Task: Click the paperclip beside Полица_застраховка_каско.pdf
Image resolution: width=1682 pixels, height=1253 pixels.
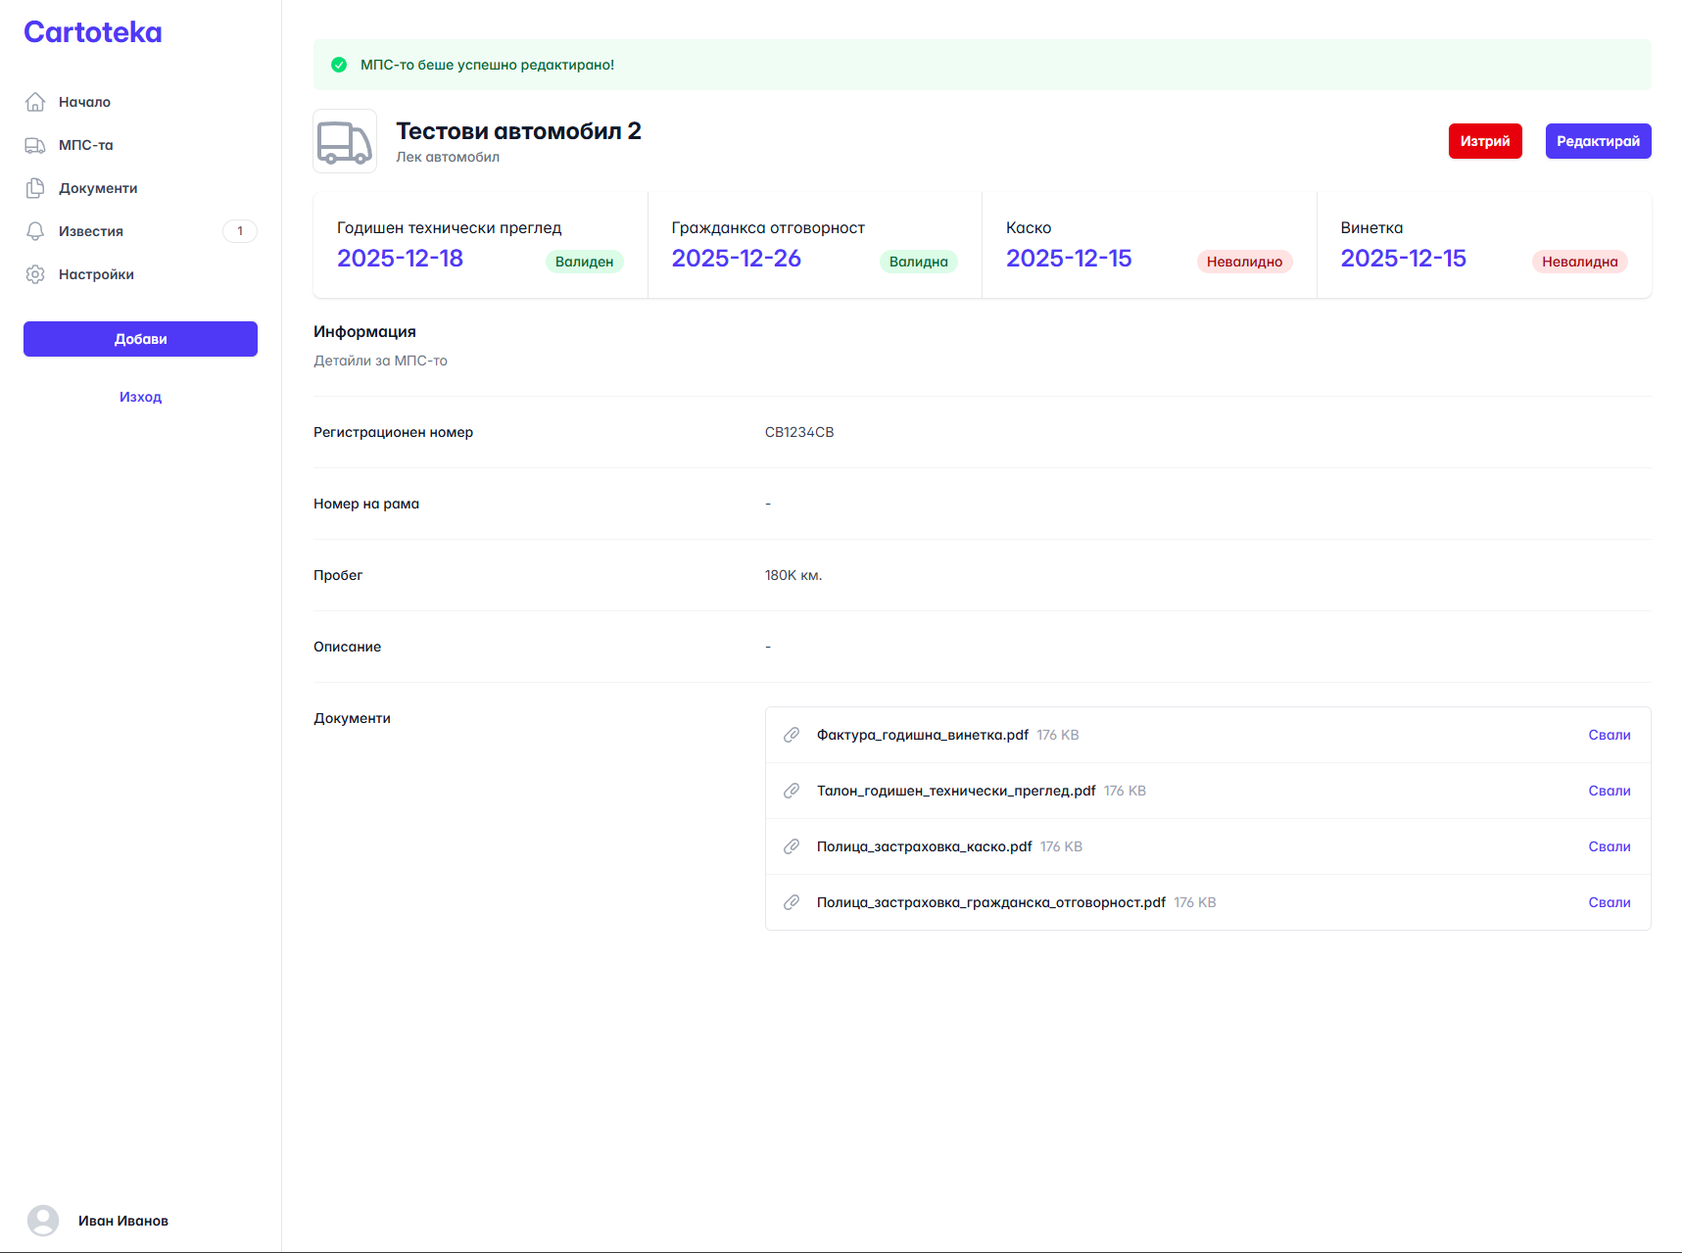Action: [x=792, y=846]
